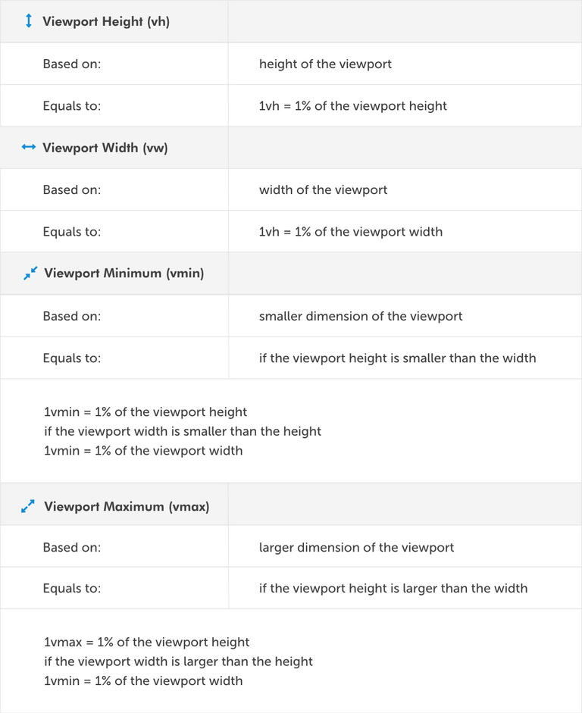
Task: Click "if the viewport height is smaller" text
Action: pyautogui.click(x=397, y=358)
